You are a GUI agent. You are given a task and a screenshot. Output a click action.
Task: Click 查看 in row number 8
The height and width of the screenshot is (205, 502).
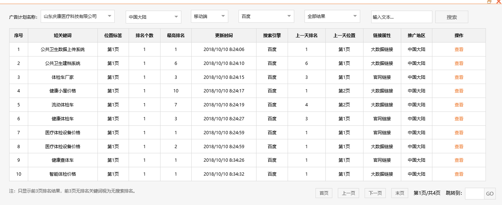459,147
